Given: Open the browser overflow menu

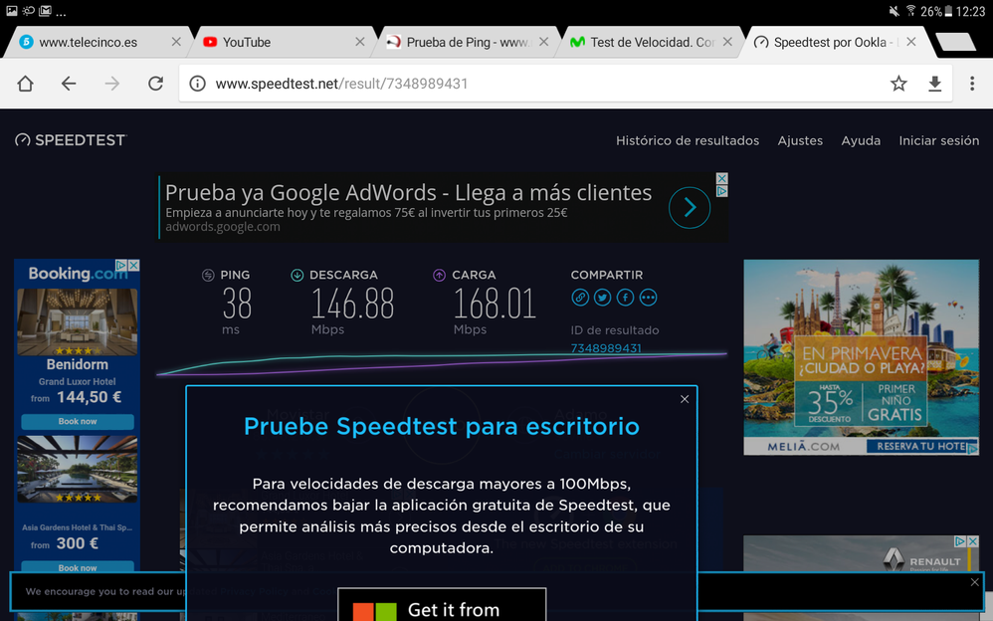Looking at the screenshot, I should point(972,84).
